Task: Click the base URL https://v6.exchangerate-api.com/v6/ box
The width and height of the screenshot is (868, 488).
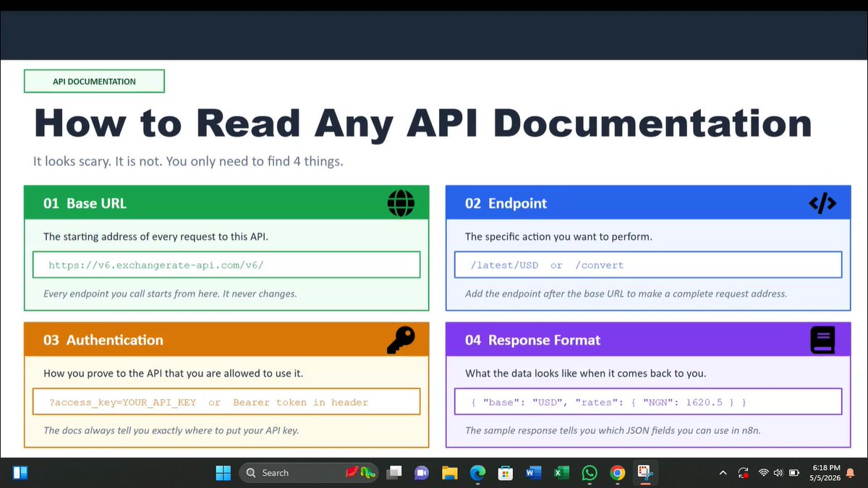Action: [x=226, y=265]
